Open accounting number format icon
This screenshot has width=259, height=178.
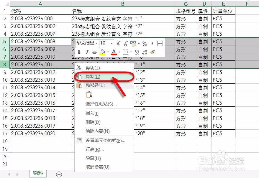133,43
